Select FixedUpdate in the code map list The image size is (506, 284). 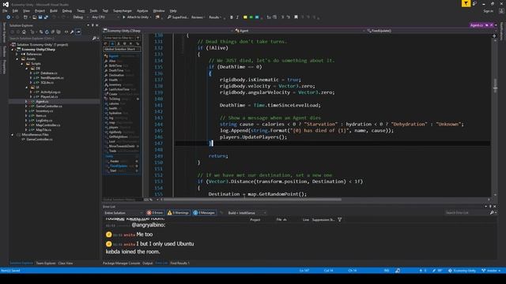pos(119,166)
